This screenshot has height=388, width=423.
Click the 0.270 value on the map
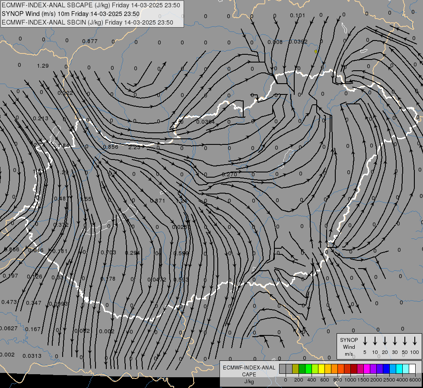[229, 175]
